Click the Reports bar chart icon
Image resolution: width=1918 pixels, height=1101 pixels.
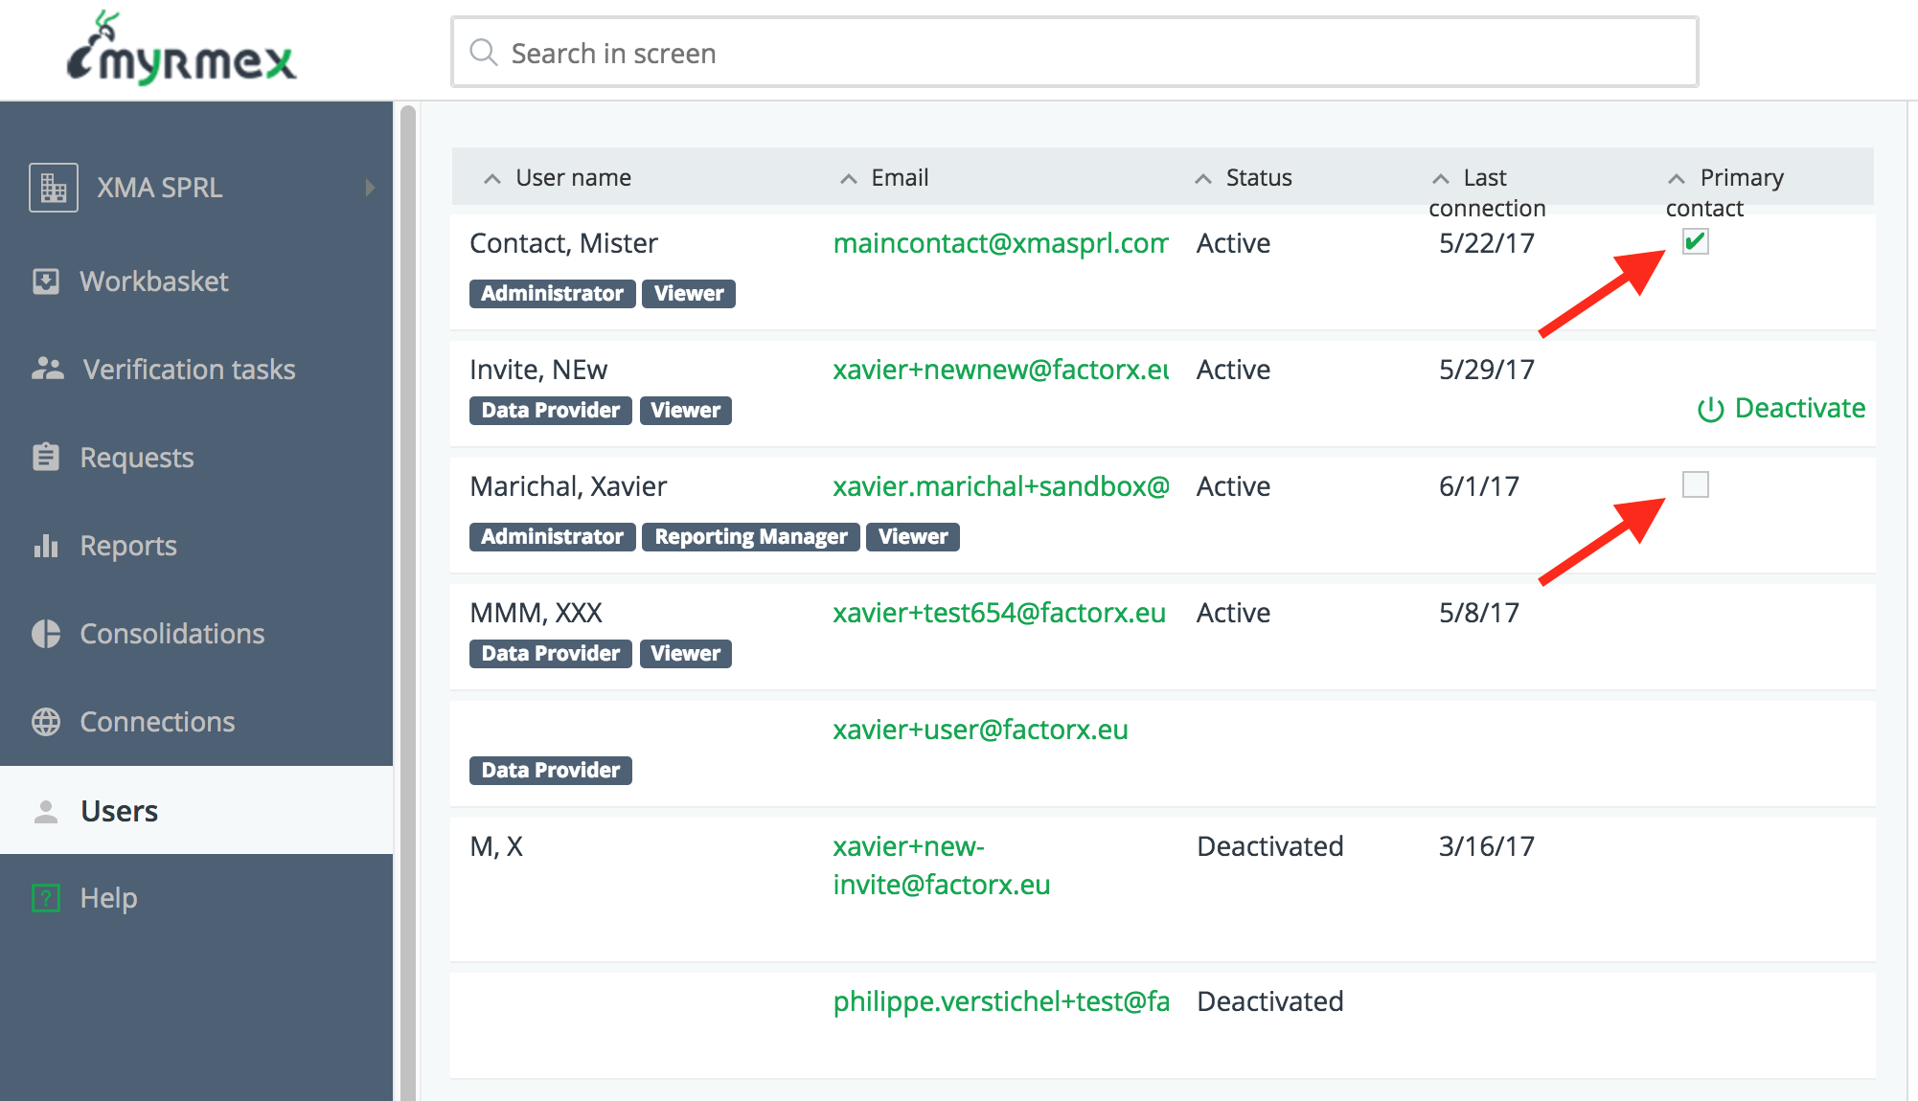(46, 546)
